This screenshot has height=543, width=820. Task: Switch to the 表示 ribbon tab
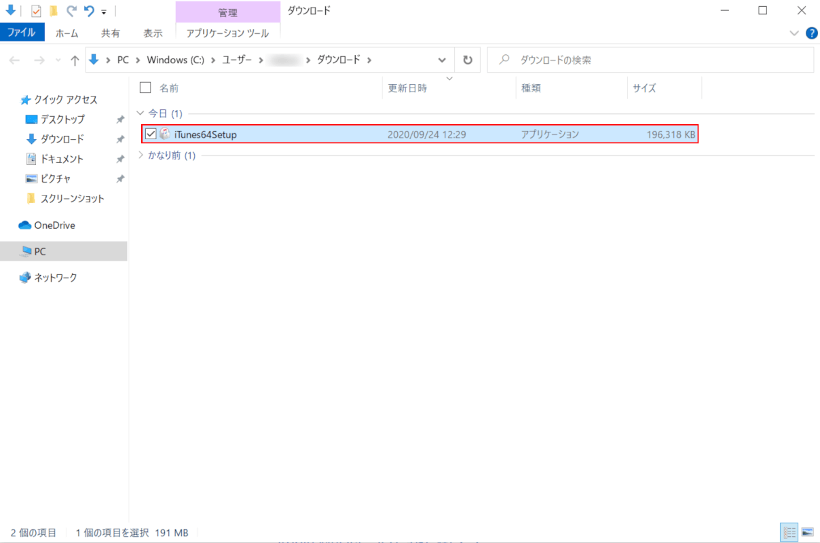click(x=153, y=33)
